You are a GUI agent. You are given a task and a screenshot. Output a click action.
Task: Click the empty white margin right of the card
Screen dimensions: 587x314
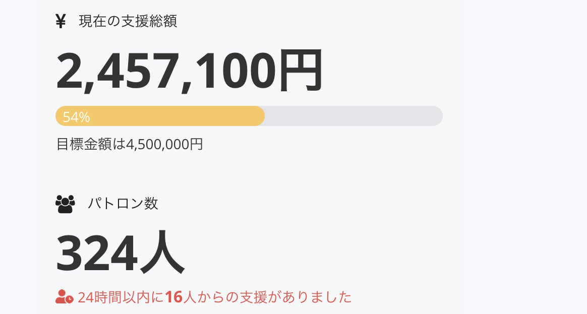pyautogui.click(x=524, y=151)
